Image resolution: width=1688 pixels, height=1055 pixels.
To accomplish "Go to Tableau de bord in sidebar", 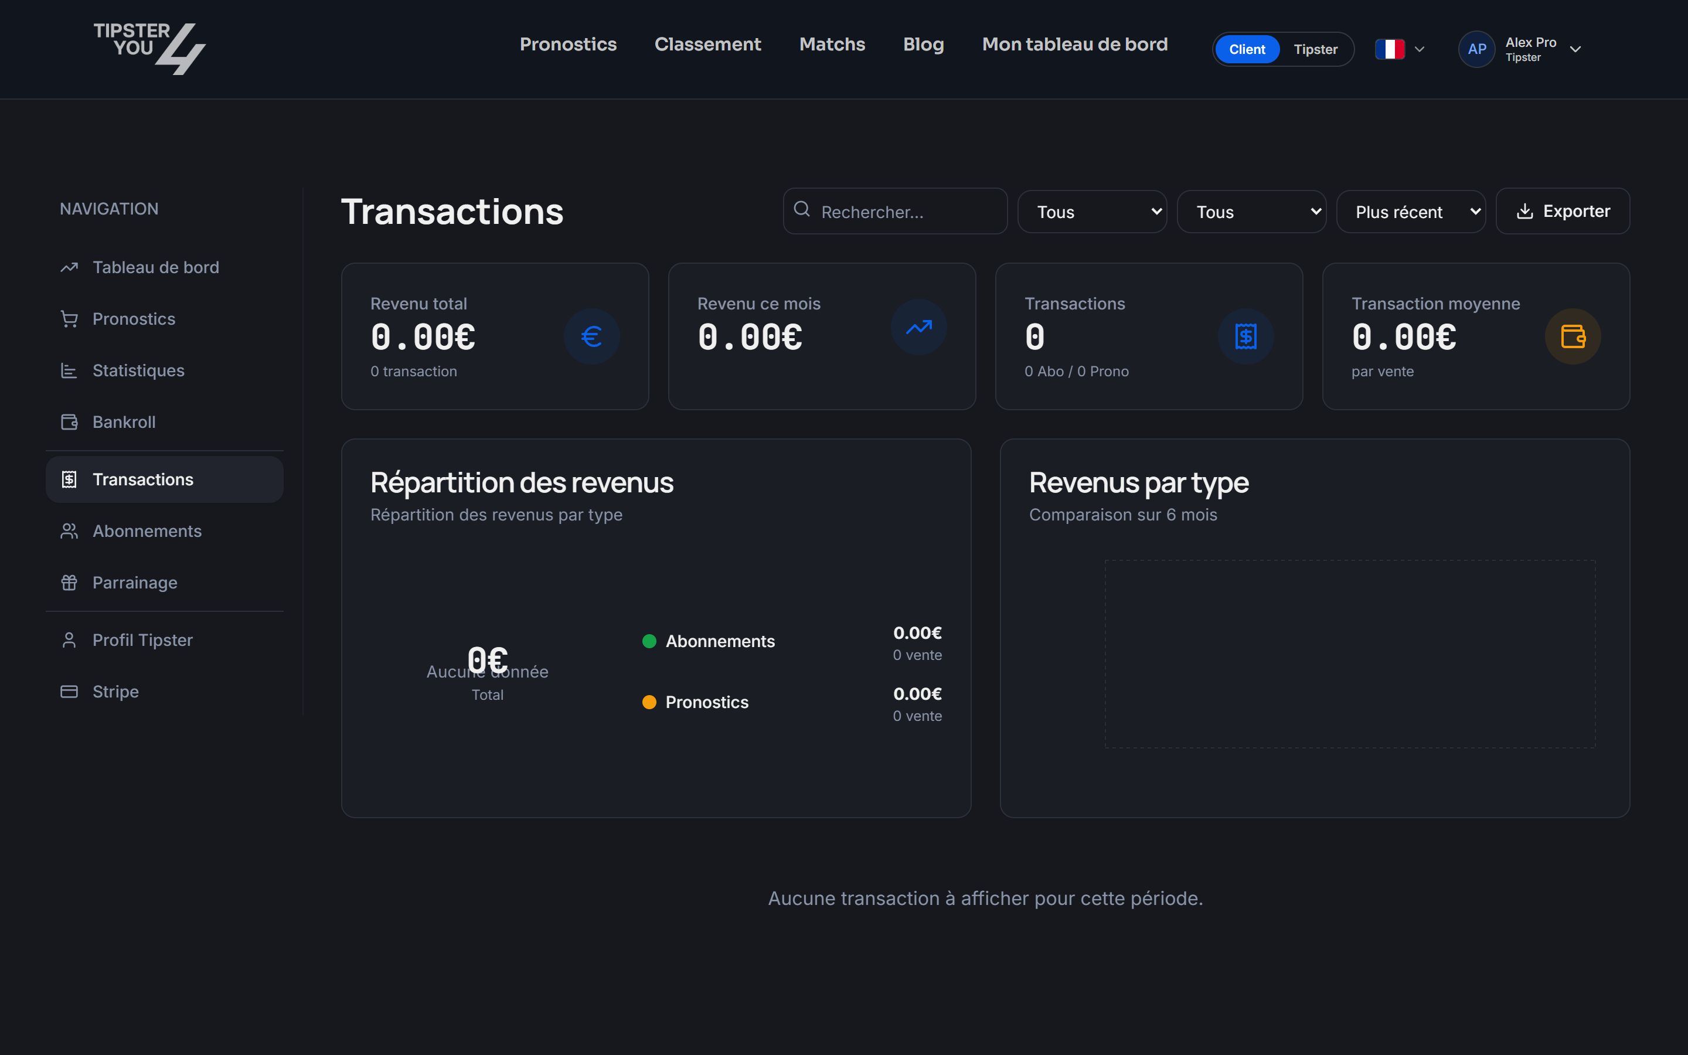I will pyautogui.click(x=165, y=267).
